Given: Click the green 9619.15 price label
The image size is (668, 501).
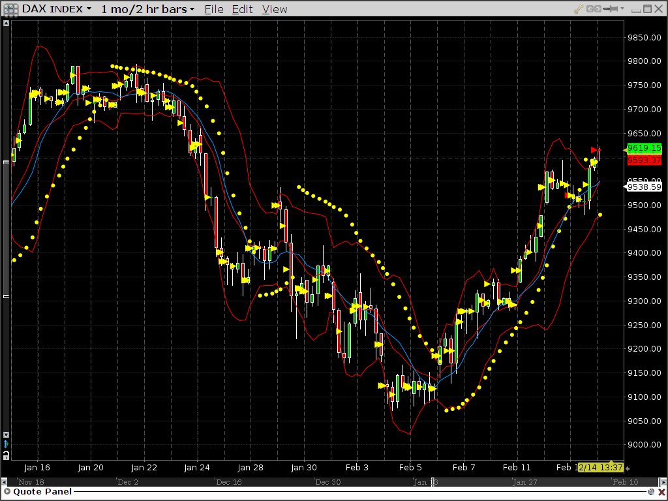Looking at the screenshot, I should 644,148.
